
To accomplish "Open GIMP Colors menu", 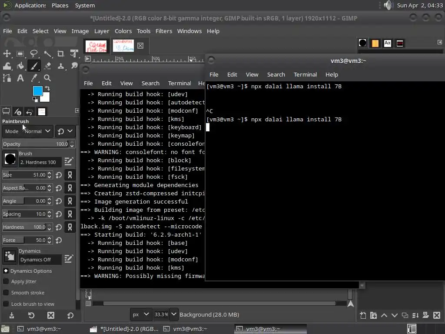I will (x=123, y=31).
